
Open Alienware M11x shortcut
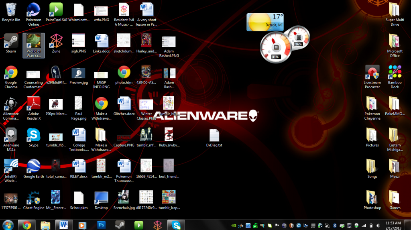pyautogui.click(x=11, y=140)
